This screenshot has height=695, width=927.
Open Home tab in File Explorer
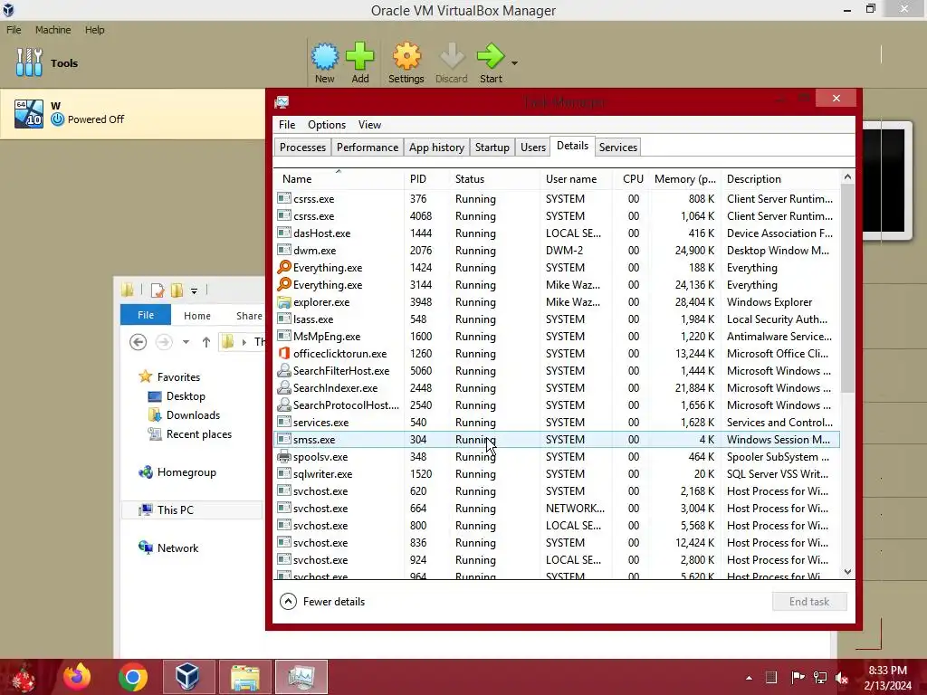196,316
